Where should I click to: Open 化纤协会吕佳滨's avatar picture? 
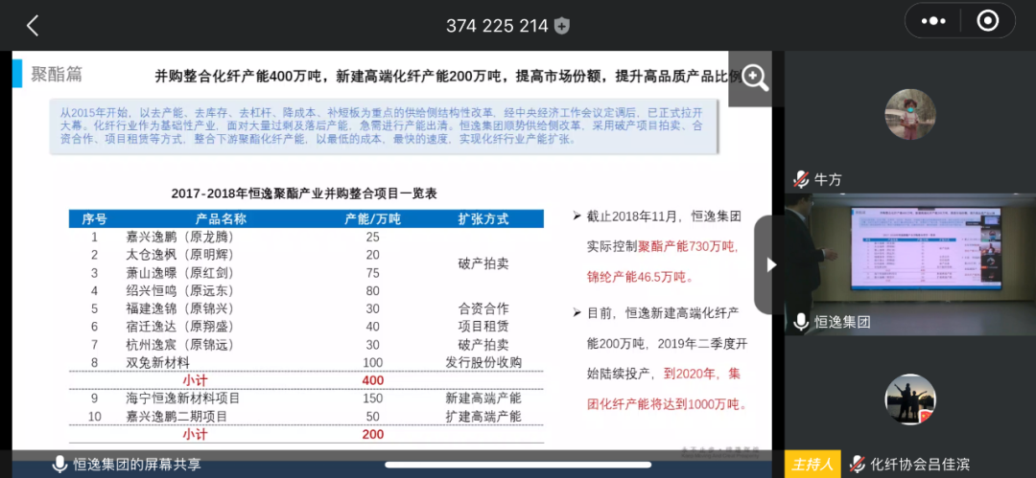[909, 399]
